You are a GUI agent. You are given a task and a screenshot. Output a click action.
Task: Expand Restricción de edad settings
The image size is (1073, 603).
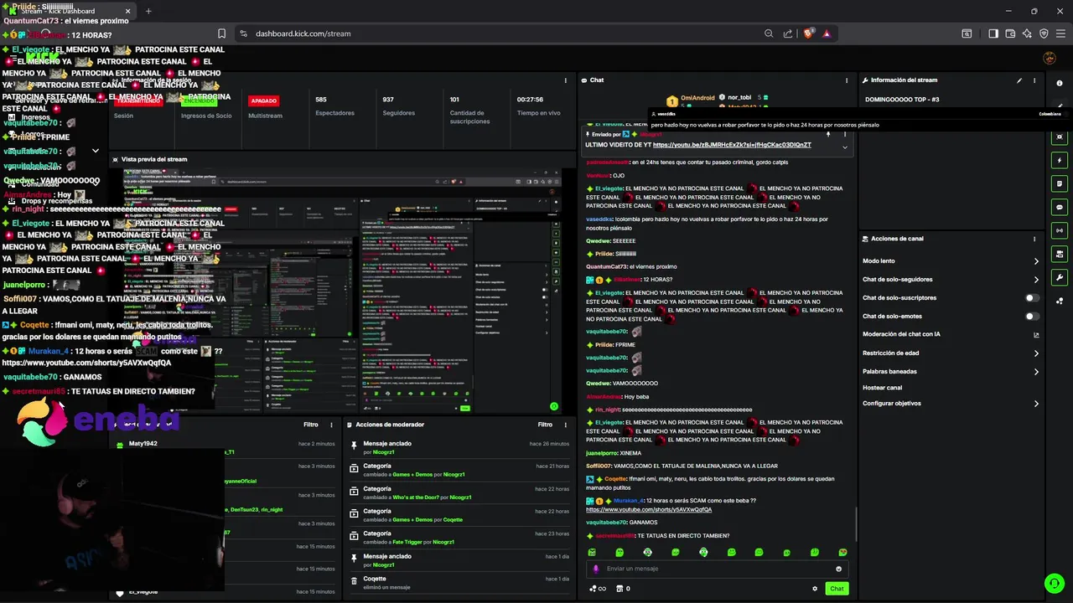coord(1036,353)
